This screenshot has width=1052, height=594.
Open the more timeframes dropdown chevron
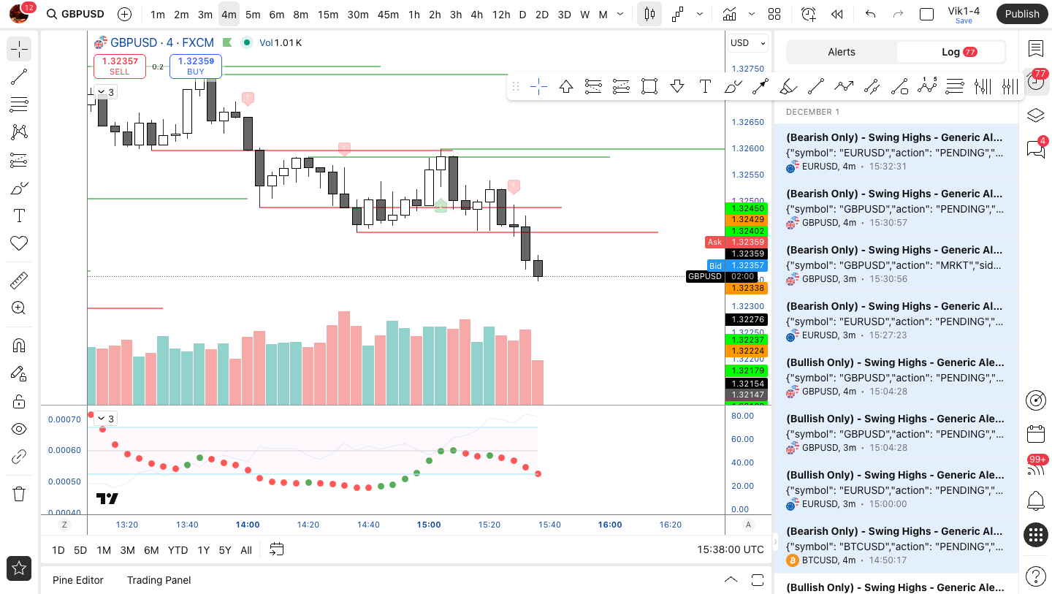pyautogui.click(x=621, y=14)
